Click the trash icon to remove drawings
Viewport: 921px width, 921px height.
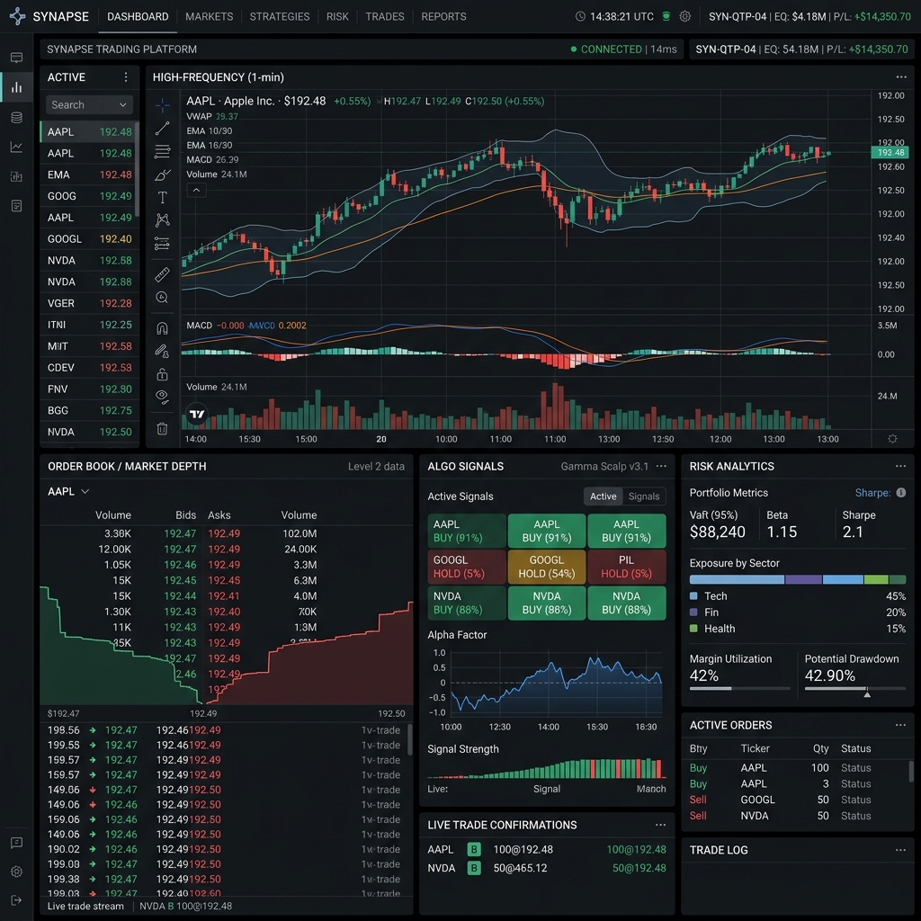[162, 429]
